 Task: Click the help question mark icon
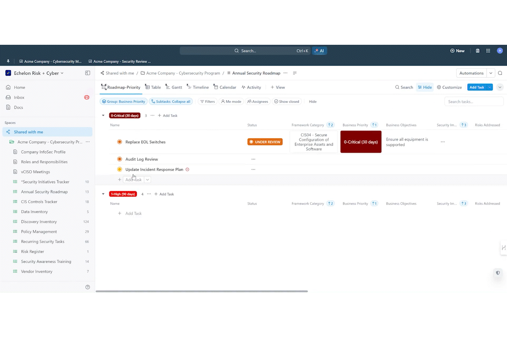87,287
